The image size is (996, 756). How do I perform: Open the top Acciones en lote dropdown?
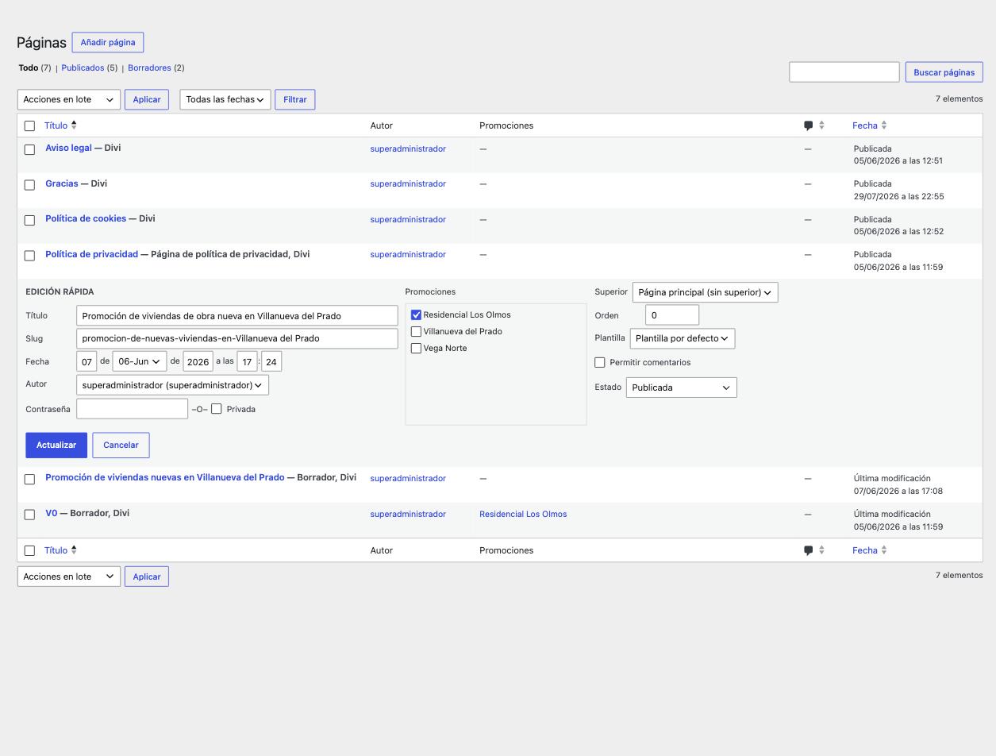69,99
